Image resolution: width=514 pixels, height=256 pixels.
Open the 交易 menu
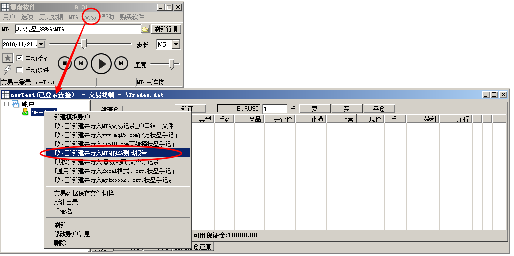pyautogui.click(x=90, y=17)
